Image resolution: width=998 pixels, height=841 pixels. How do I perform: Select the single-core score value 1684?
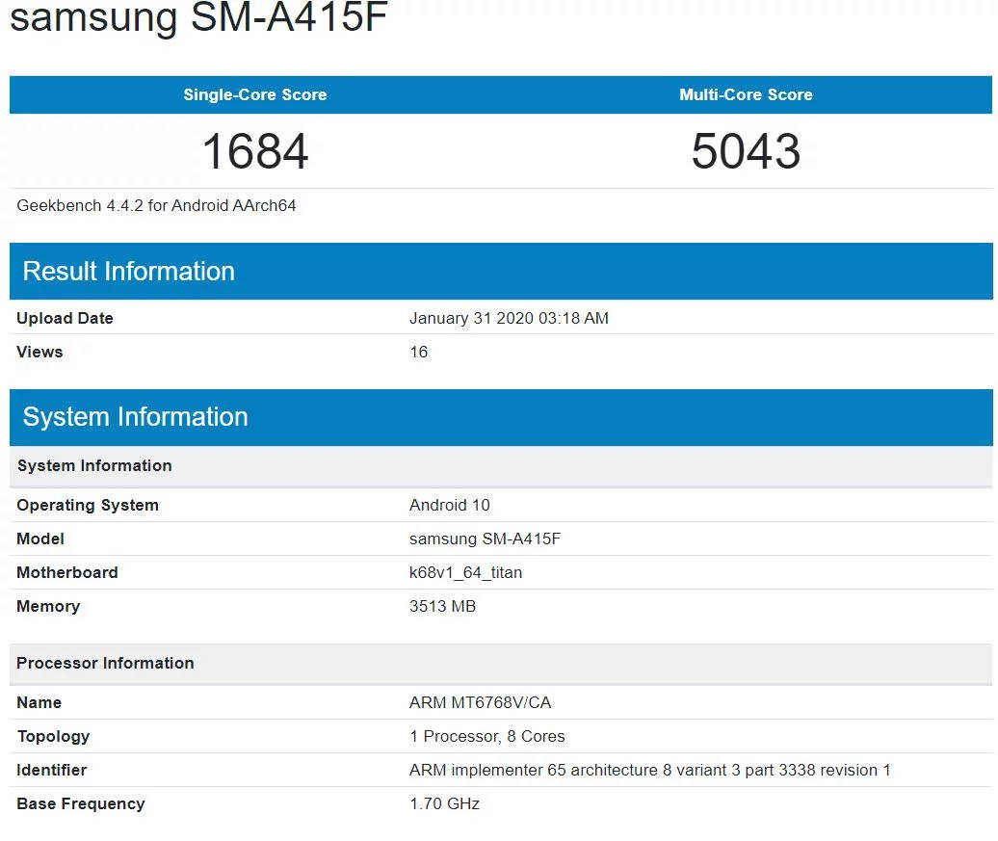pos(254,151)
